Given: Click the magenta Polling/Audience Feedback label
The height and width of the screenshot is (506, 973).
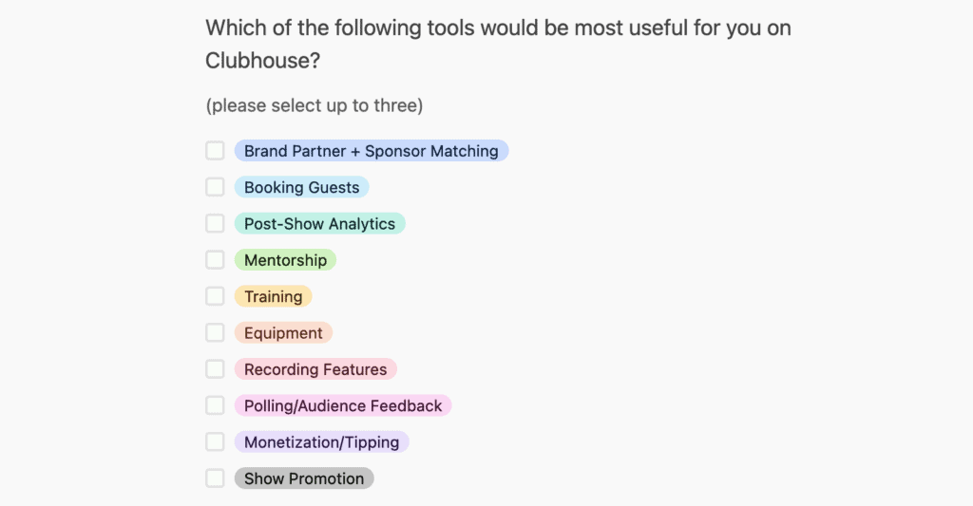Looking at the screenshot, I should 342,405.
